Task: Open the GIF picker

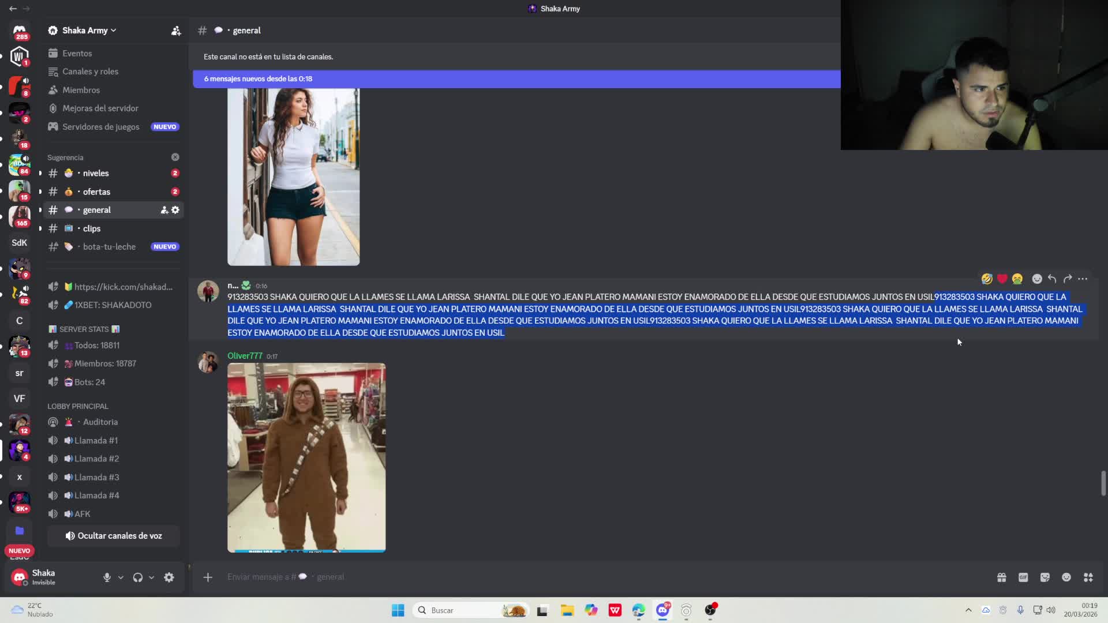Action: (1023, 577)
